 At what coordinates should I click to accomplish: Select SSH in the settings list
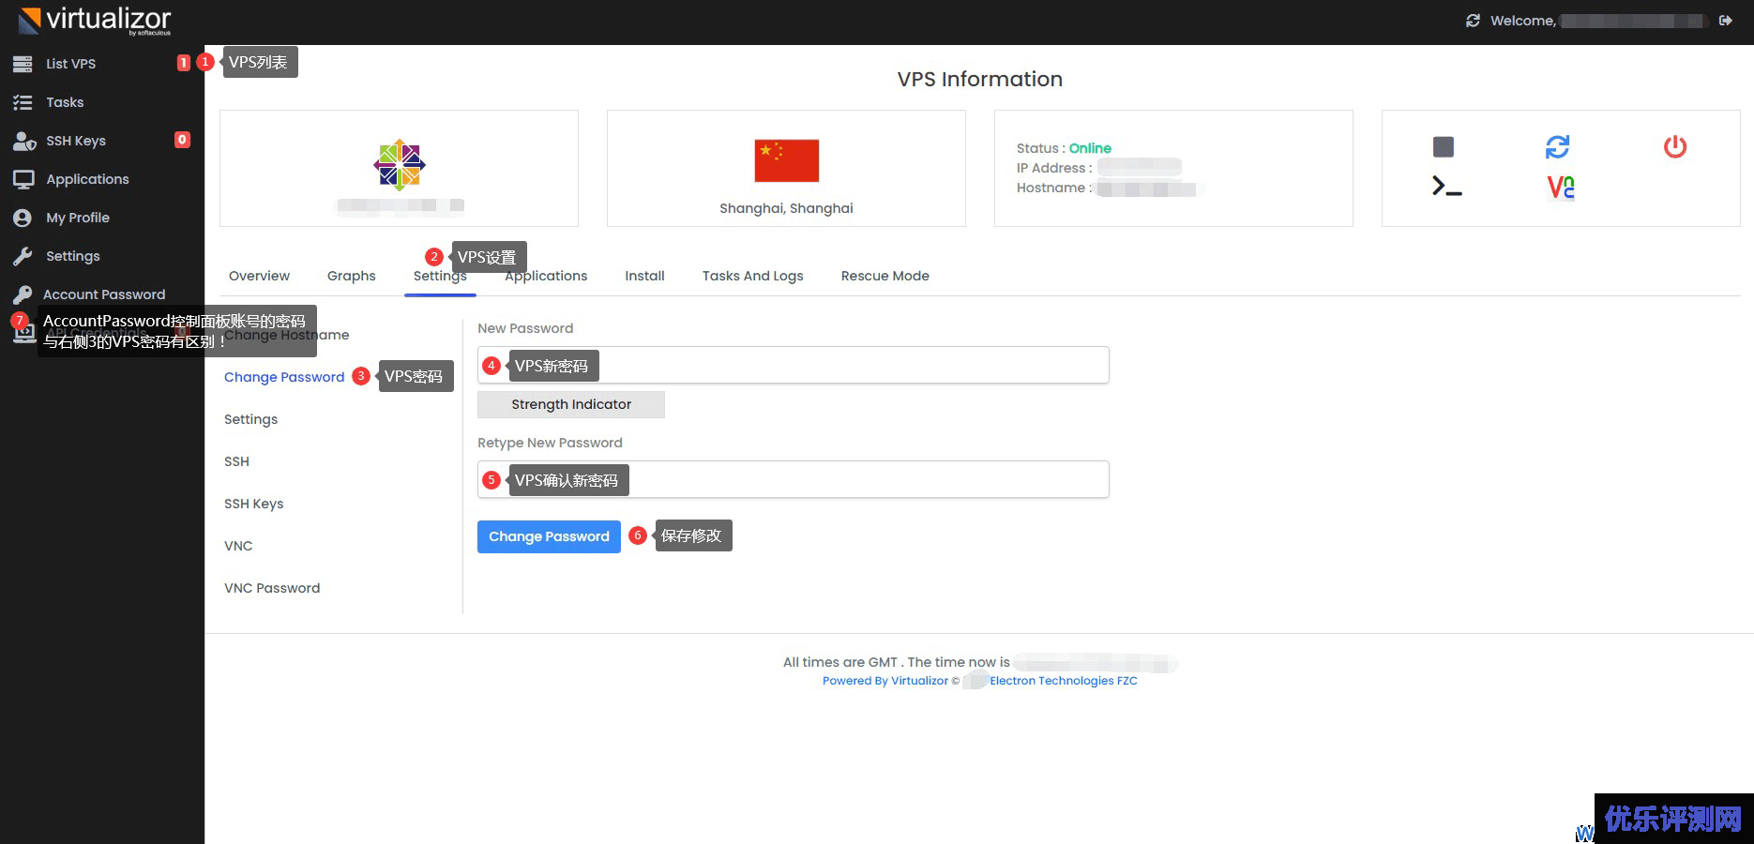[x=236, y=461]
